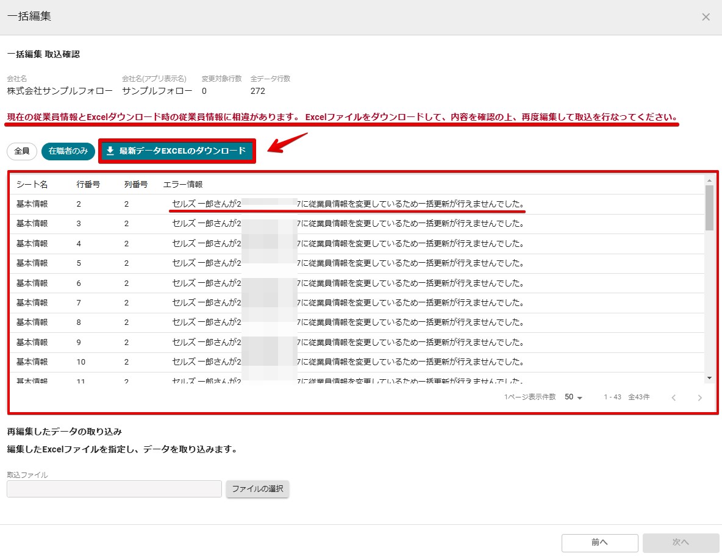Toggle the employee list to show all members
This screenshot has width=722, height=556.
[x=21, y=151]
